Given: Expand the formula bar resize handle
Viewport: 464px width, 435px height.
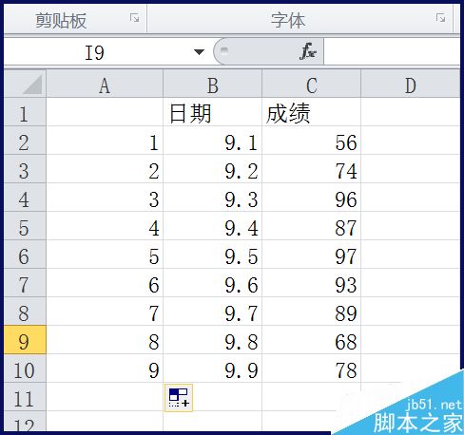Looking at the screenshot, I should (x=224, y=51).
